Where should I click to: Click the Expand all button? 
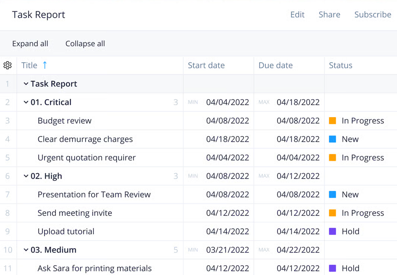pos(30,43)
